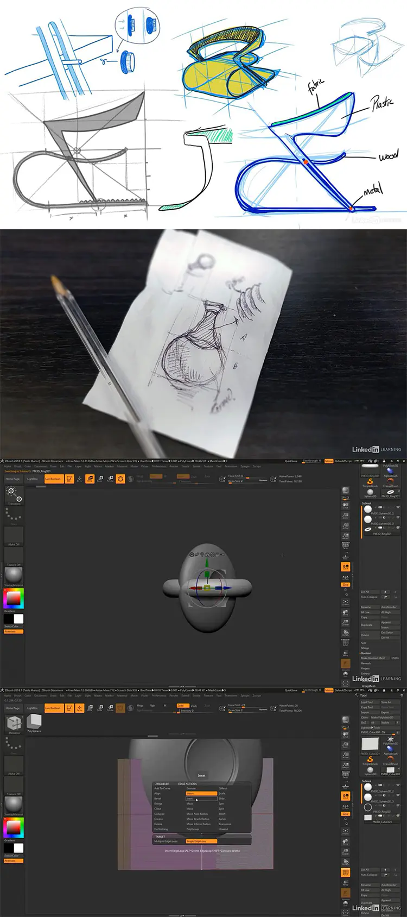
Task: Choose Extrude in ZModeler edge actions
Action: tap(191, 788)
